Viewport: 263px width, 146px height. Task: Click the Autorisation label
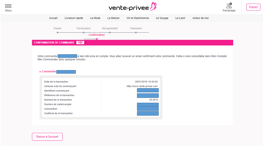pyautogui.click(x=51, y=109)
